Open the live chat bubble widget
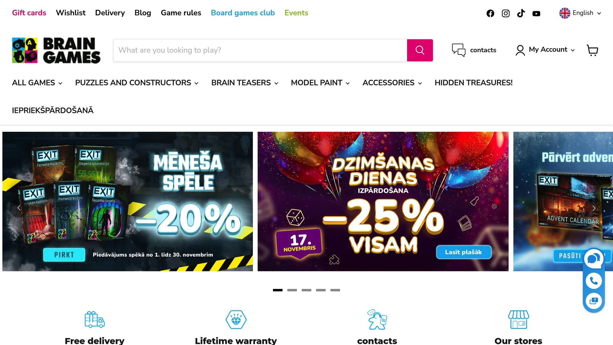The width and height of the screenshot is (613, 345). tap(594, 259)
